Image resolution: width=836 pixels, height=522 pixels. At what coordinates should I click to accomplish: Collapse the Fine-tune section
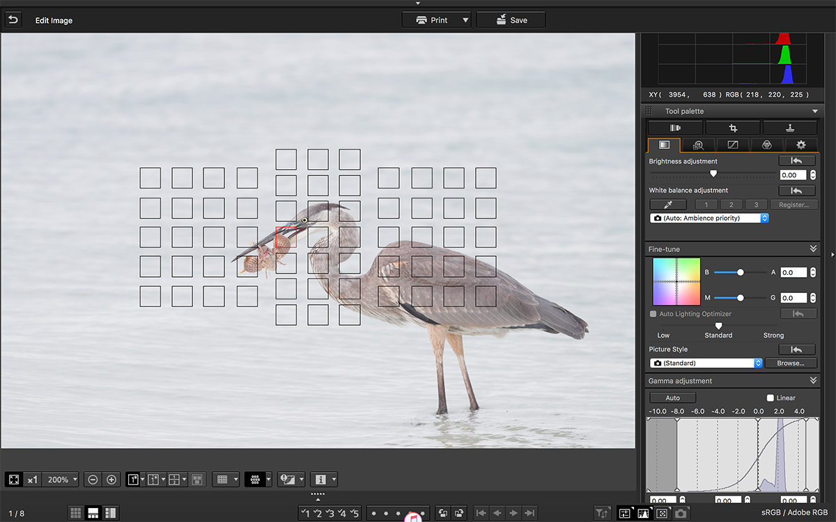coord(813,248)
